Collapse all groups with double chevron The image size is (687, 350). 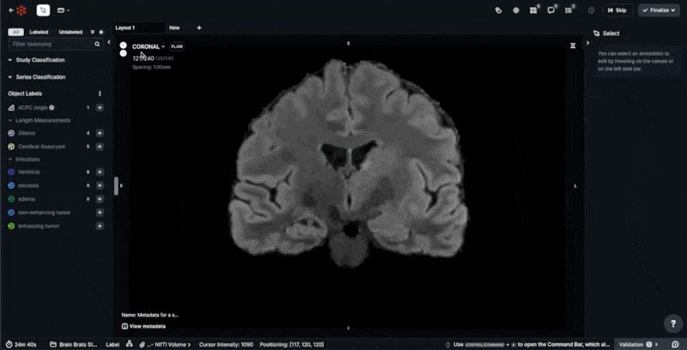coord(93,32)
